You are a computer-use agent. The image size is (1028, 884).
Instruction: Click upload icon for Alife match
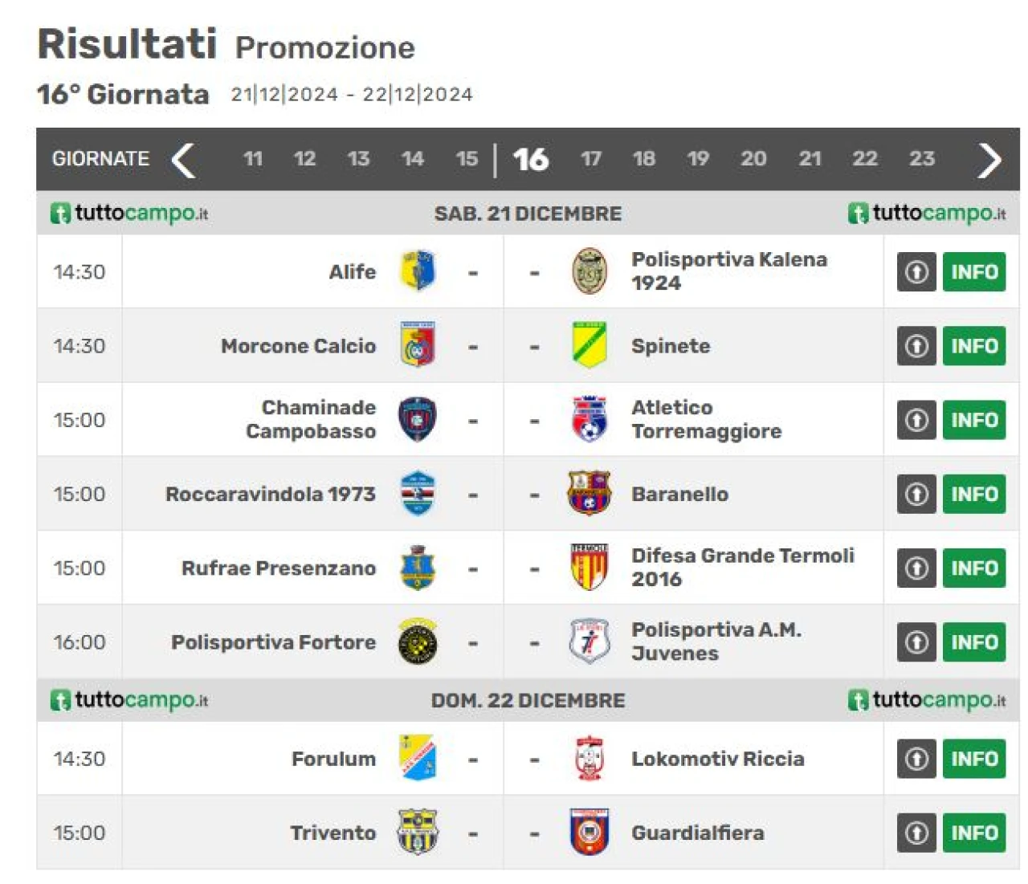pyautogui.click(x=916, y=271)
